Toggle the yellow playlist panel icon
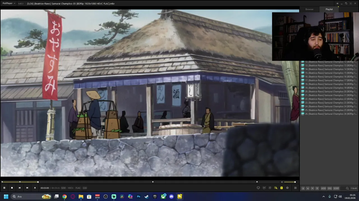 (282, 188)
